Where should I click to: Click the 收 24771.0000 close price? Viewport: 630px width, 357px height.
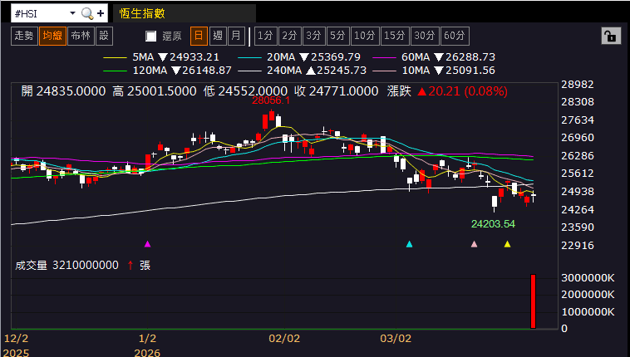tap(336, 91)
